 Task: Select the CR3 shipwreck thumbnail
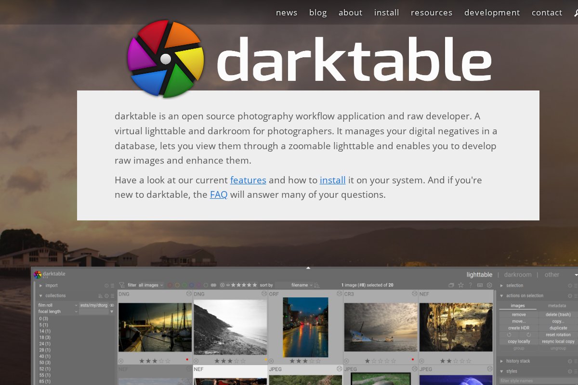[381, 327]
